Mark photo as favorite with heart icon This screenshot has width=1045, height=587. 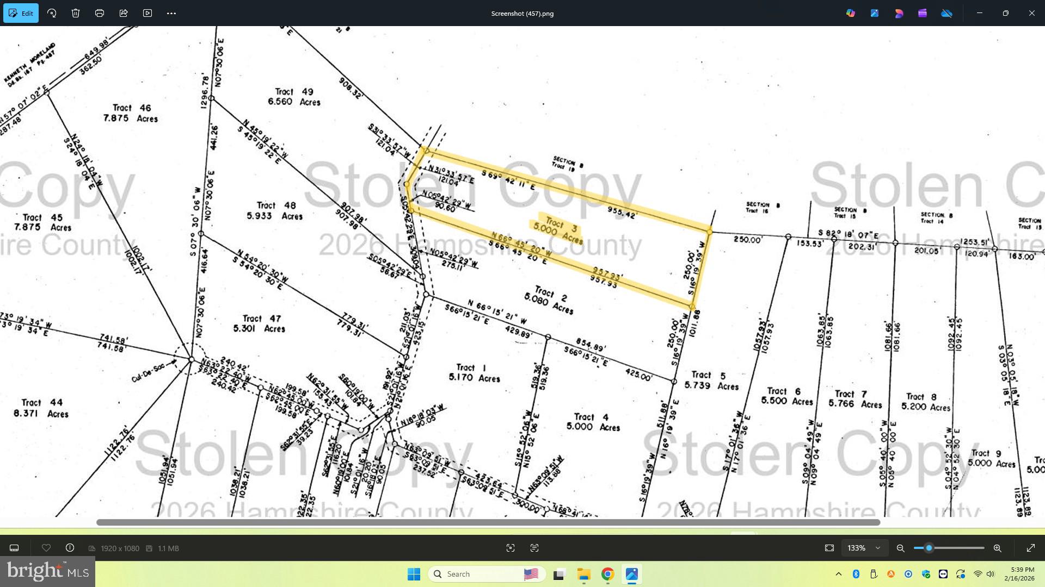pos(46,548)
